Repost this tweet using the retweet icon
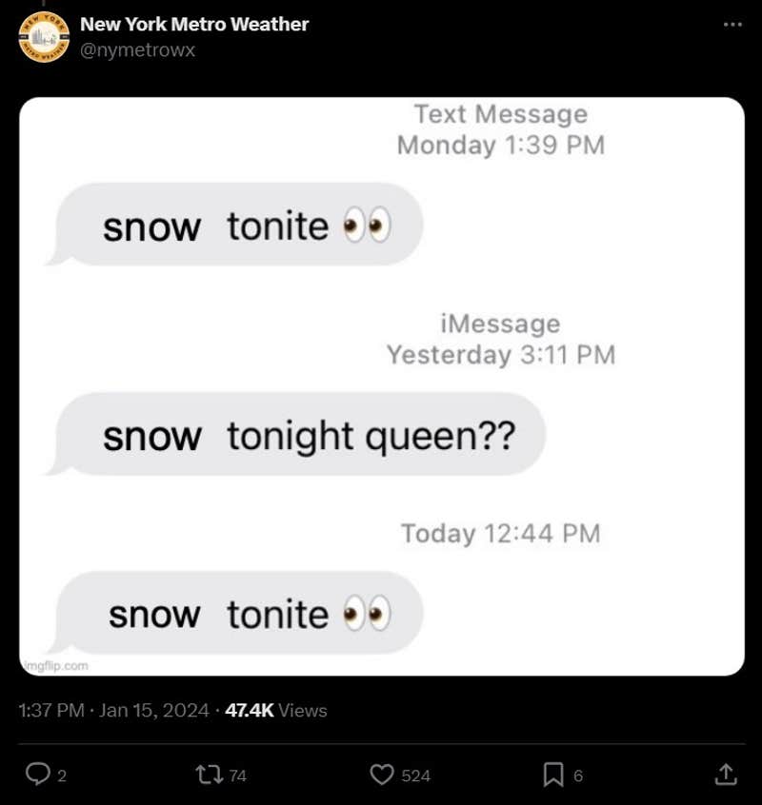The image size is (762, 805). pyautogui.click(x=207, y=776)
